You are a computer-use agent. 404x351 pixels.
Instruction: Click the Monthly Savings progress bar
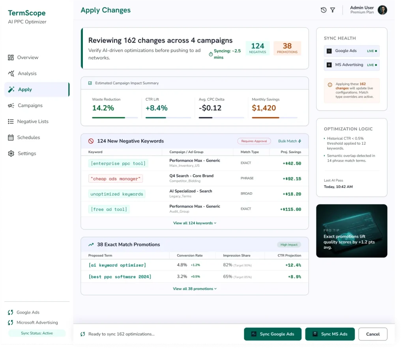(275, 118)
